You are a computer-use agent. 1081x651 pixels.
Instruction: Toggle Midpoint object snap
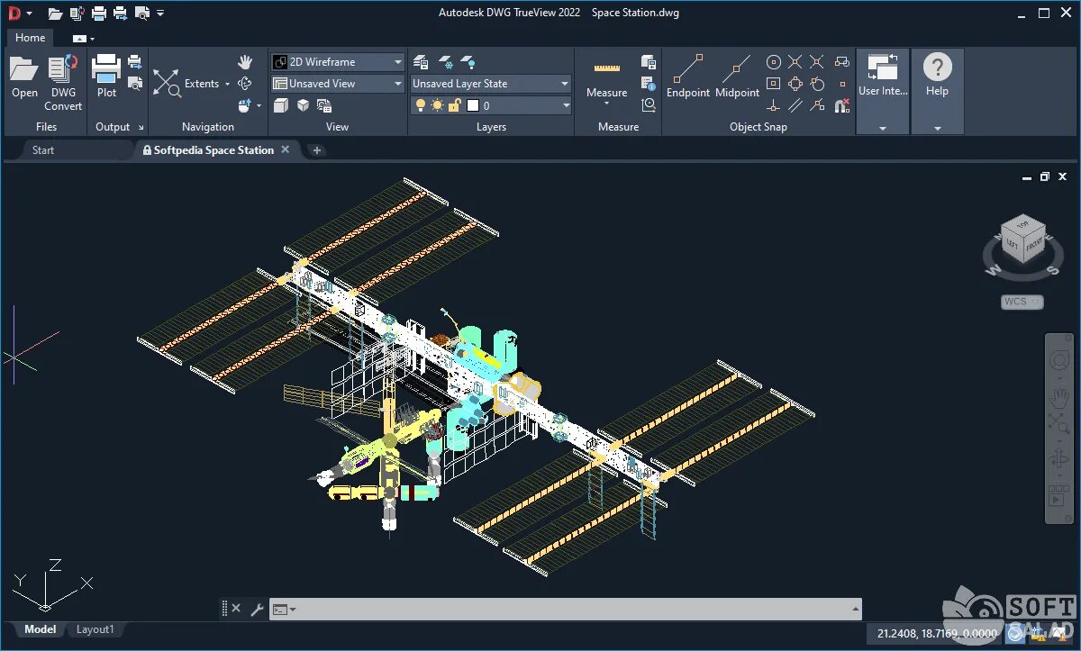click(737, 77)
